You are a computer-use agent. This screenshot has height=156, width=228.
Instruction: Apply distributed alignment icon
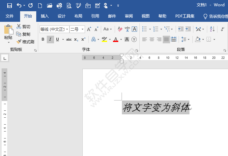[x=174, y=39]
